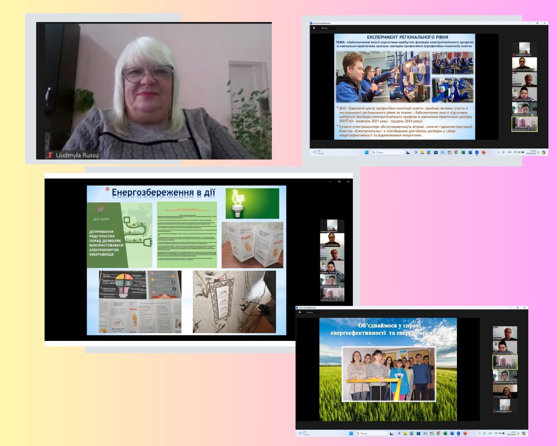
Task: Toggle microphone tray icon in lower taskbar
Action: tap(485, 433)
